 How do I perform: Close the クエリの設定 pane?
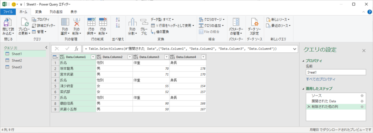tap(364, 50)
